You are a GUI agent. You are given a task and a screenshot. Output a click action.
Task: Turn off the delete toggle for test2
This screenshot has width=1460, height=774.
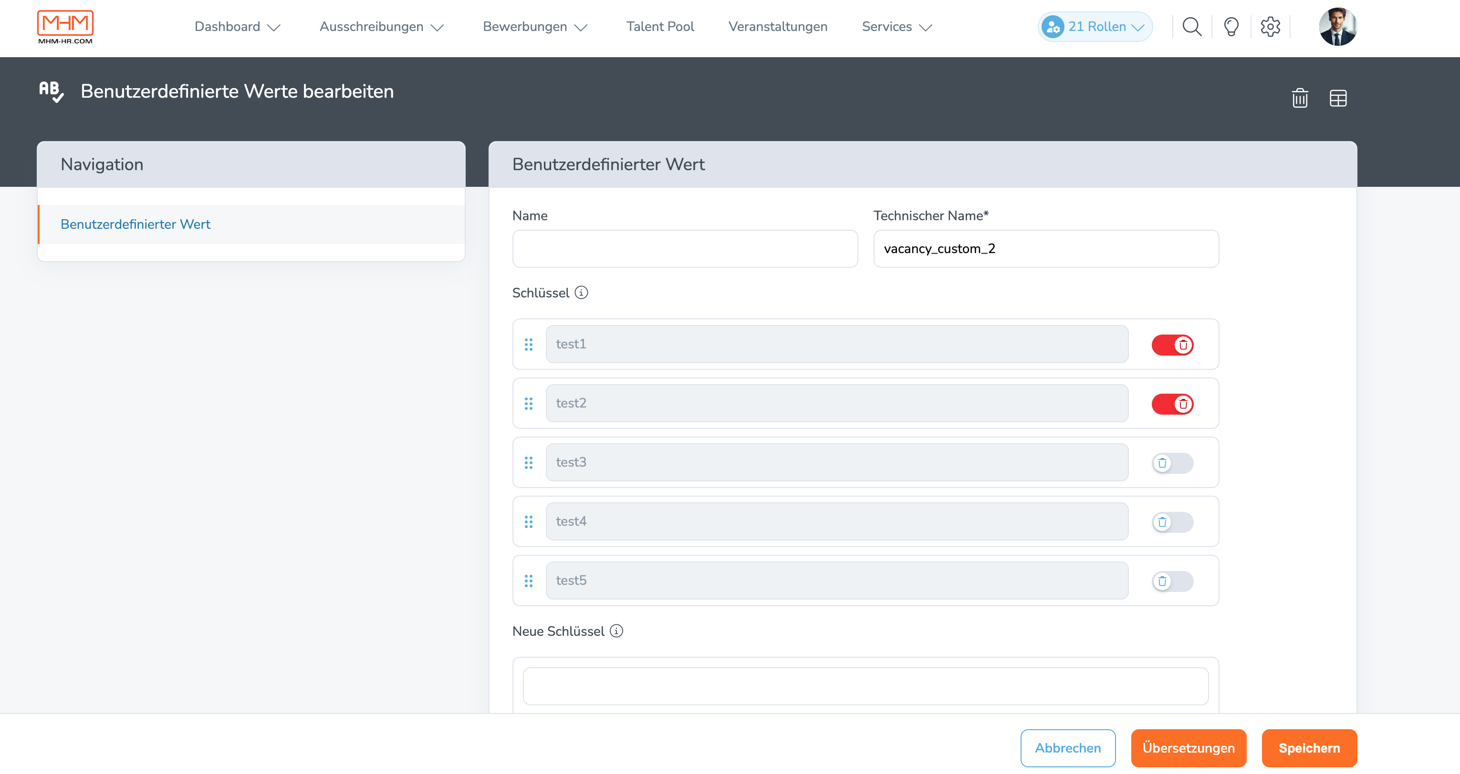1172,404
